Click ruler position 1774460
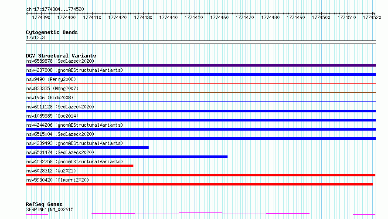388x219 pixels. point(219,17)
